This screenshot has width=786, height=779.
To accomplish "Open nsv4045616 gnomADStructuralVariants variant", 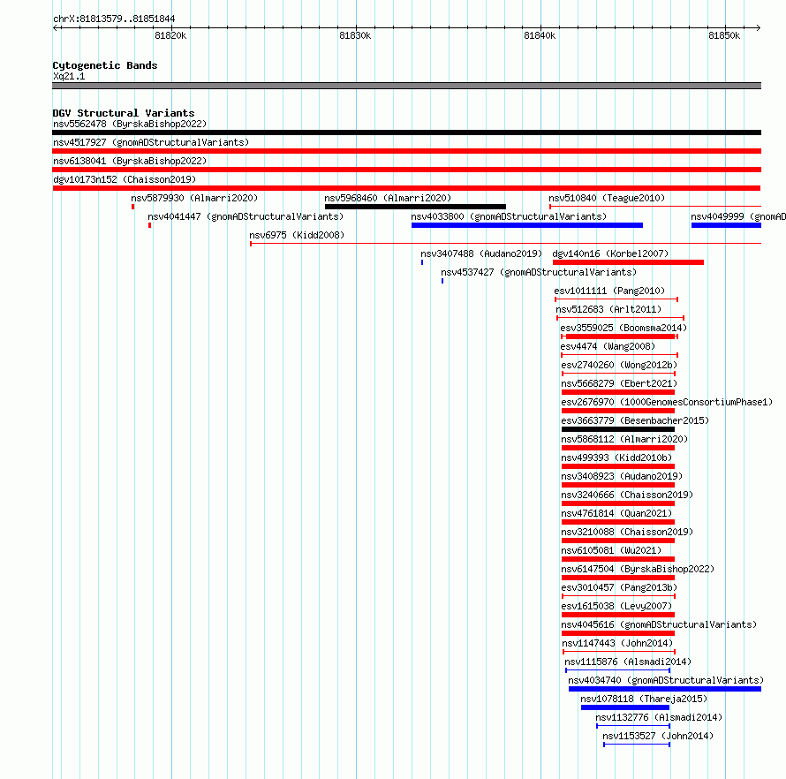I will click(x=659, y=624).
